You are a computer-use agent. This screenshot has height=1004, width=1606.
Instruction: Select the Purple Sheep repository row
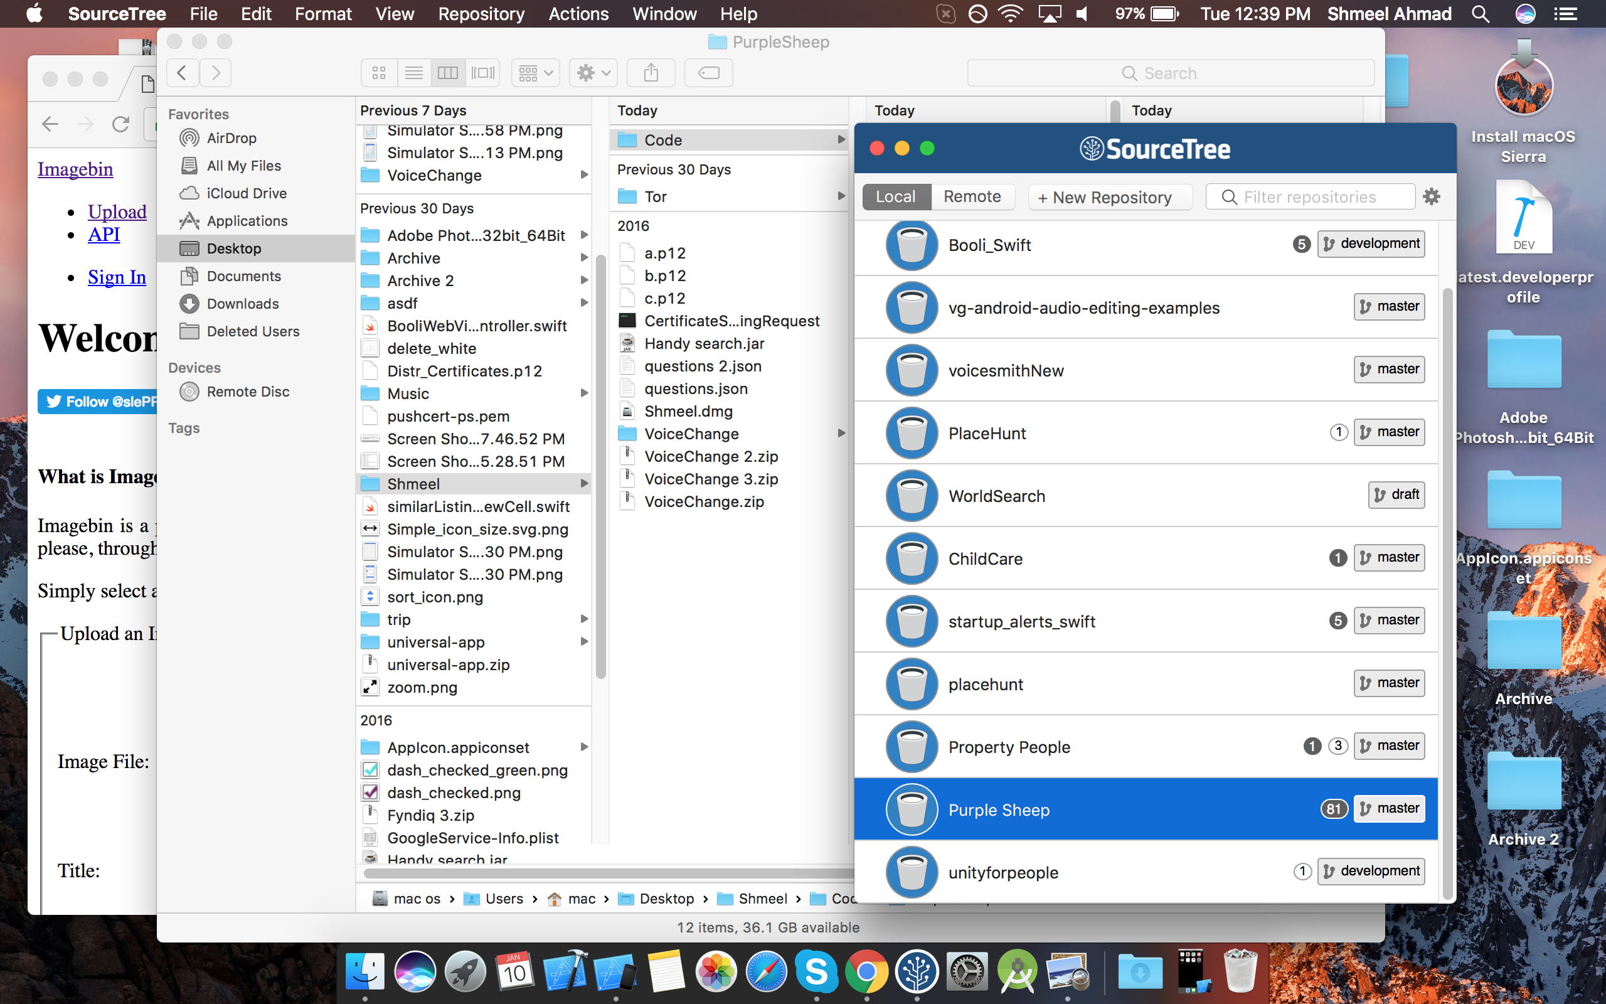coord(1146,809)
